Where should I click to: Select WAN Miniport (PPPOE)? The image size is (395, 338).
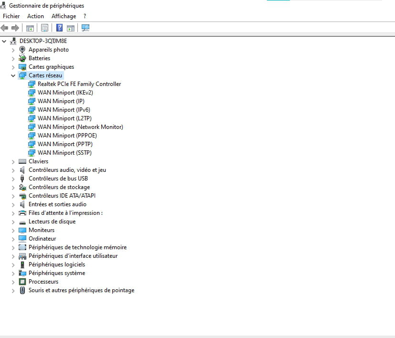pyautogui.click(x=67, y=136)
